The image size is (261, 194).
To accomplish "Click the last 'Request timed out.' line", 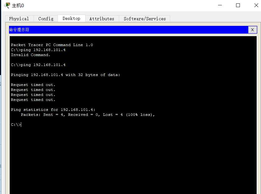I will (x=33, y=100).
